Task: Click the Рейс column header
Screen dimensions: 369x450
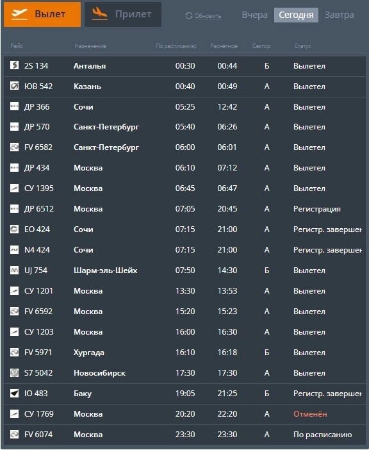Action: [x=17, y=46]
